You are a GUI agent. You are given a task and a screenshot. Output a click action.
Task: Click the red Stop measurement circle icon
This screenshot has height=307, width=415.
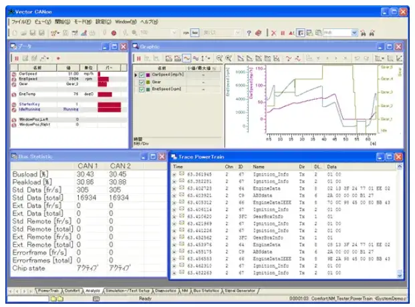pyautogui.click(x=114, y=33)
